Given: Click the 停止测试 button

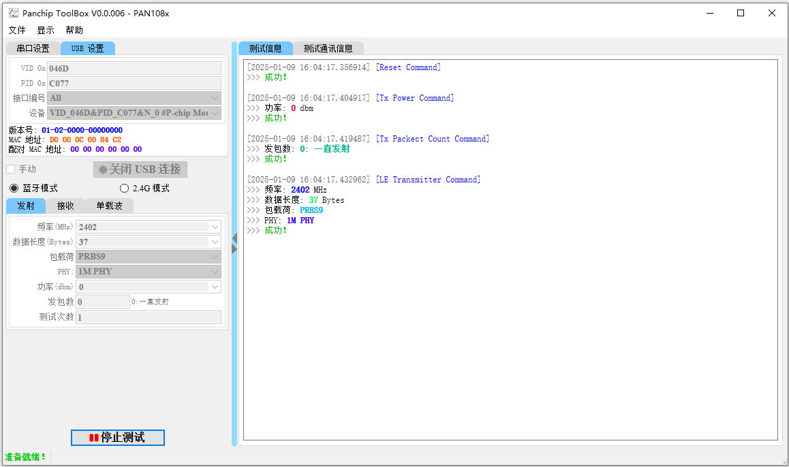Looking at the screenshot, I should 118,437.
